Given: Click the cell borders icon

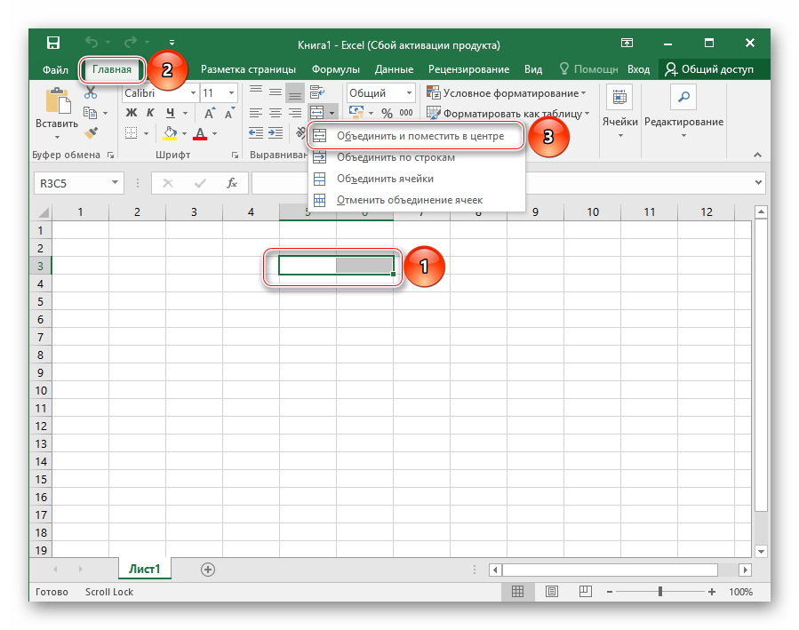Looking at the screenshot, I should (x=132, y=133).
